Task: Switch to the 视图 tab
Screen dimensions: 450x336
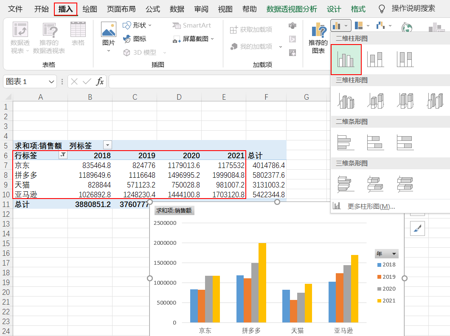Action: pos(225,9)
